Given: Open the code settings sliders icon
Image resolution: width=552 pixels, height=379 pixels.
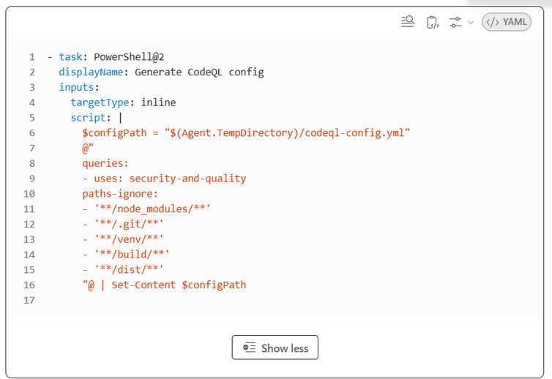Looking at the screenshot, I should click(x=455, y=22).
